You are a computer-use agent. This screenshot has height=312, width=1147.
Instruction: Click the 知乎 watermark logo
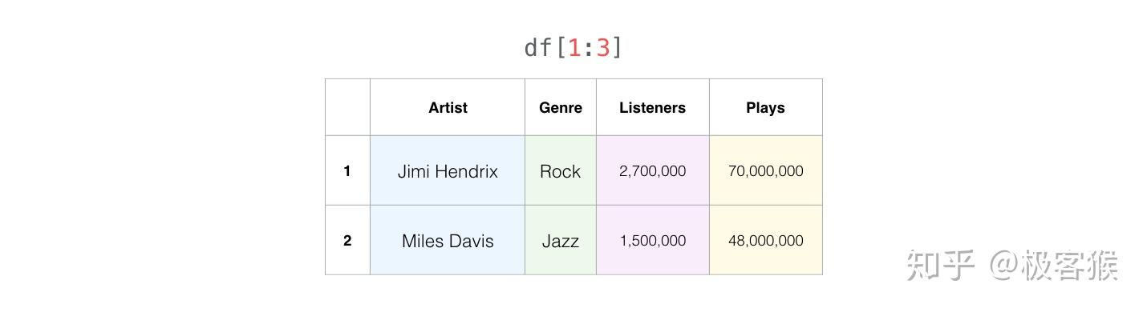[x=941, y=265]
